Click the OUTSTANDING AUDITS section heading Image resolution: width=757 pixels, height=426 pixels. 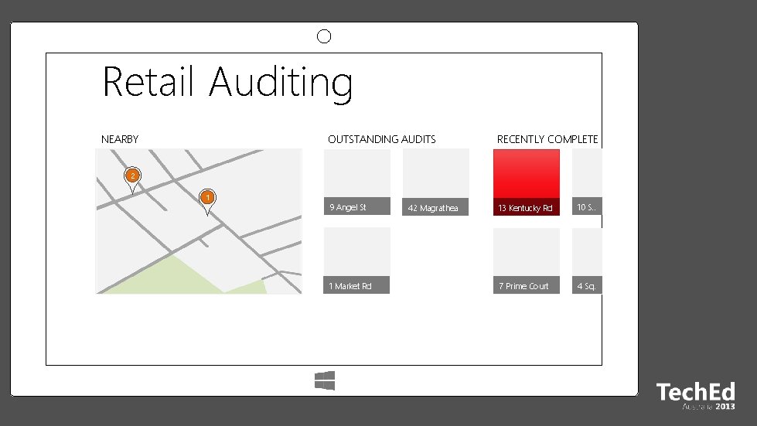point(381,139)
